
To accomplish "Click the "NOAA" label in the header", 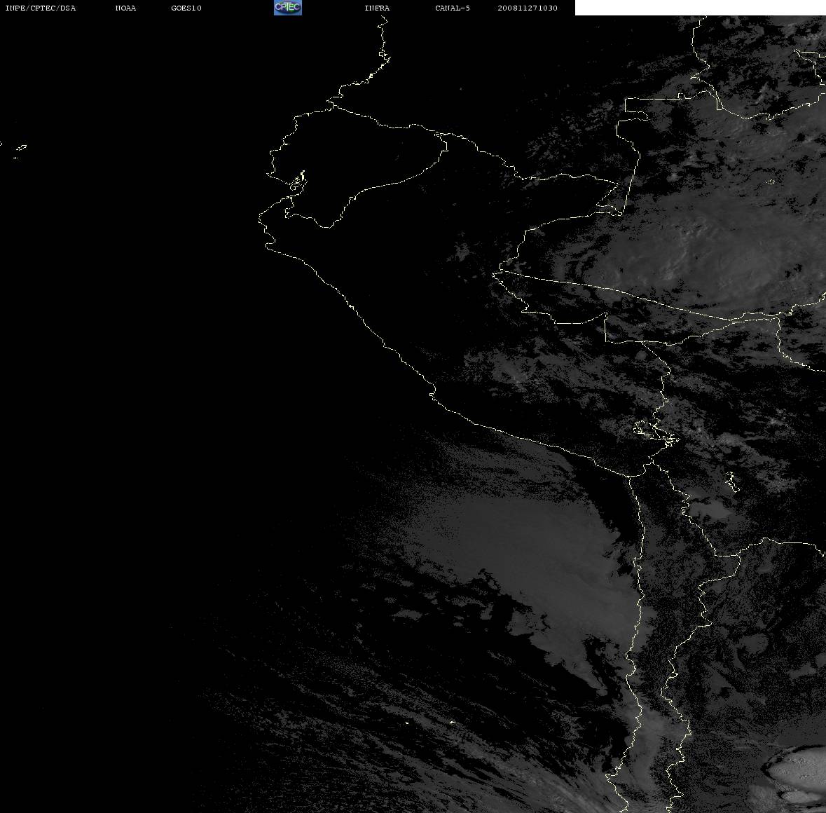I will 125,8.
